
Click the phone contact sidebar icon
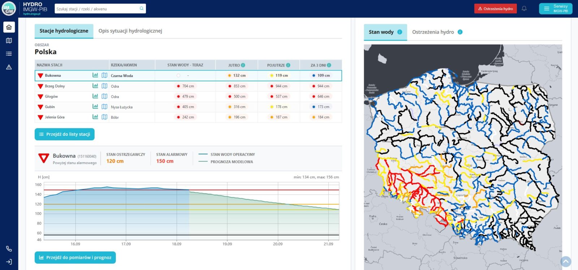pos(9,249)
